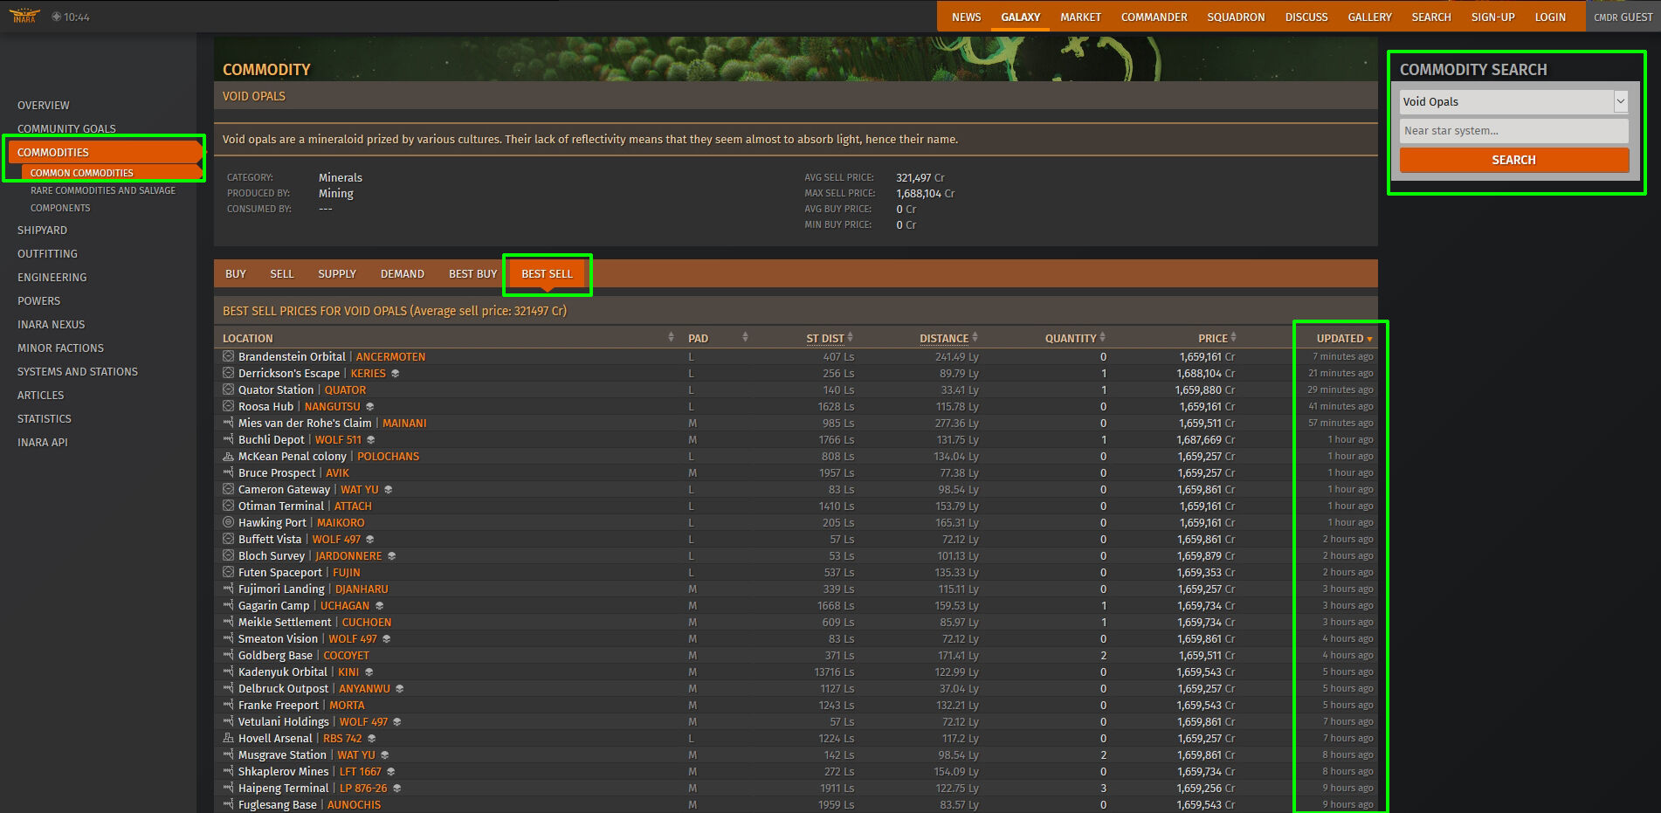This screenshot has width=1661, height=813.
Task: Click skull icon next to NANGUTSU
Action: pyautogui.click(x=369, y=407)
